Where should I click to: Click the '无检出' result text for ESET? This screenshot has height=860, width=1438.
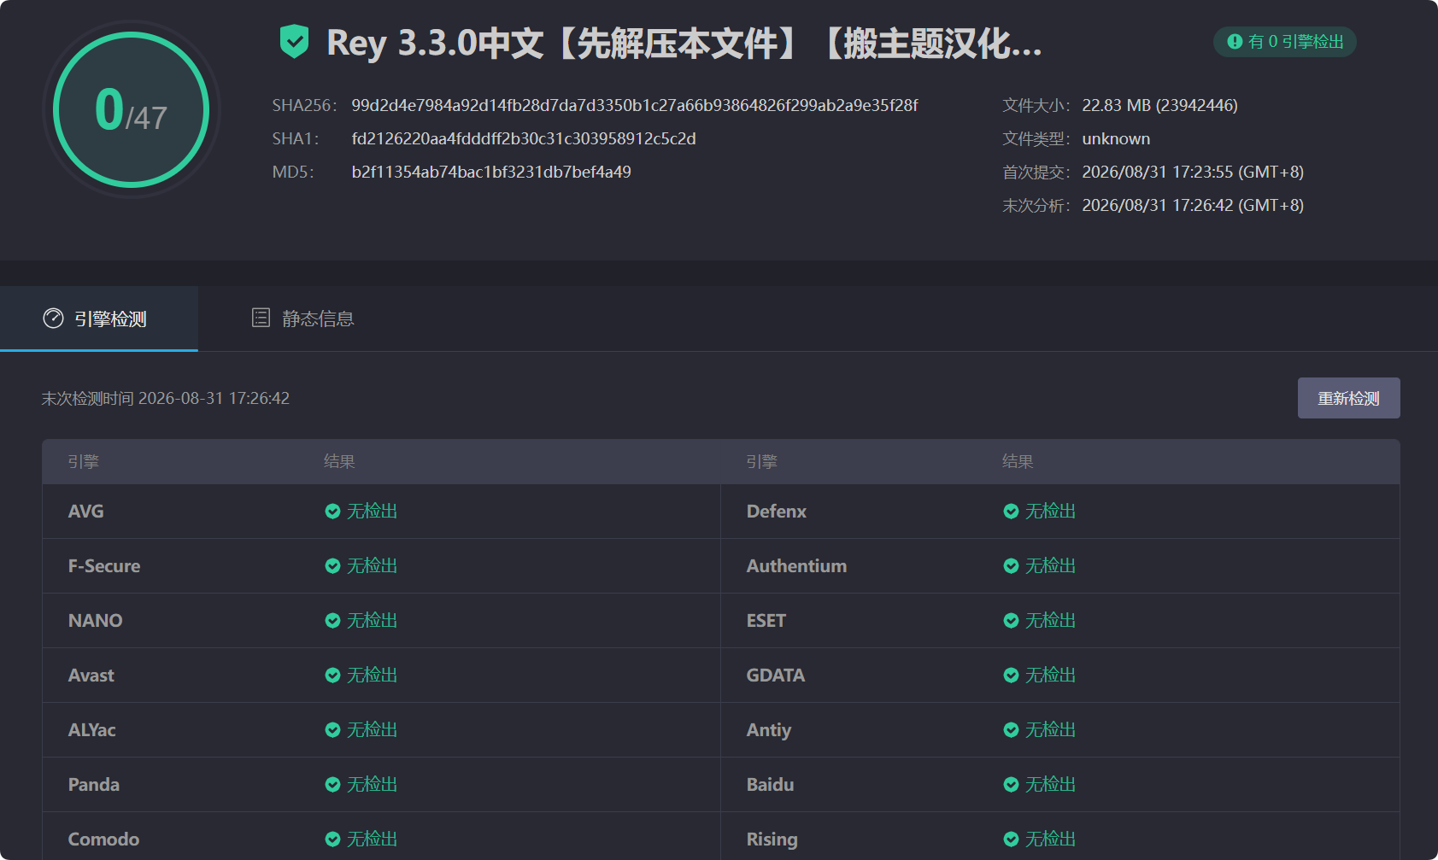tap(1051, 621)
